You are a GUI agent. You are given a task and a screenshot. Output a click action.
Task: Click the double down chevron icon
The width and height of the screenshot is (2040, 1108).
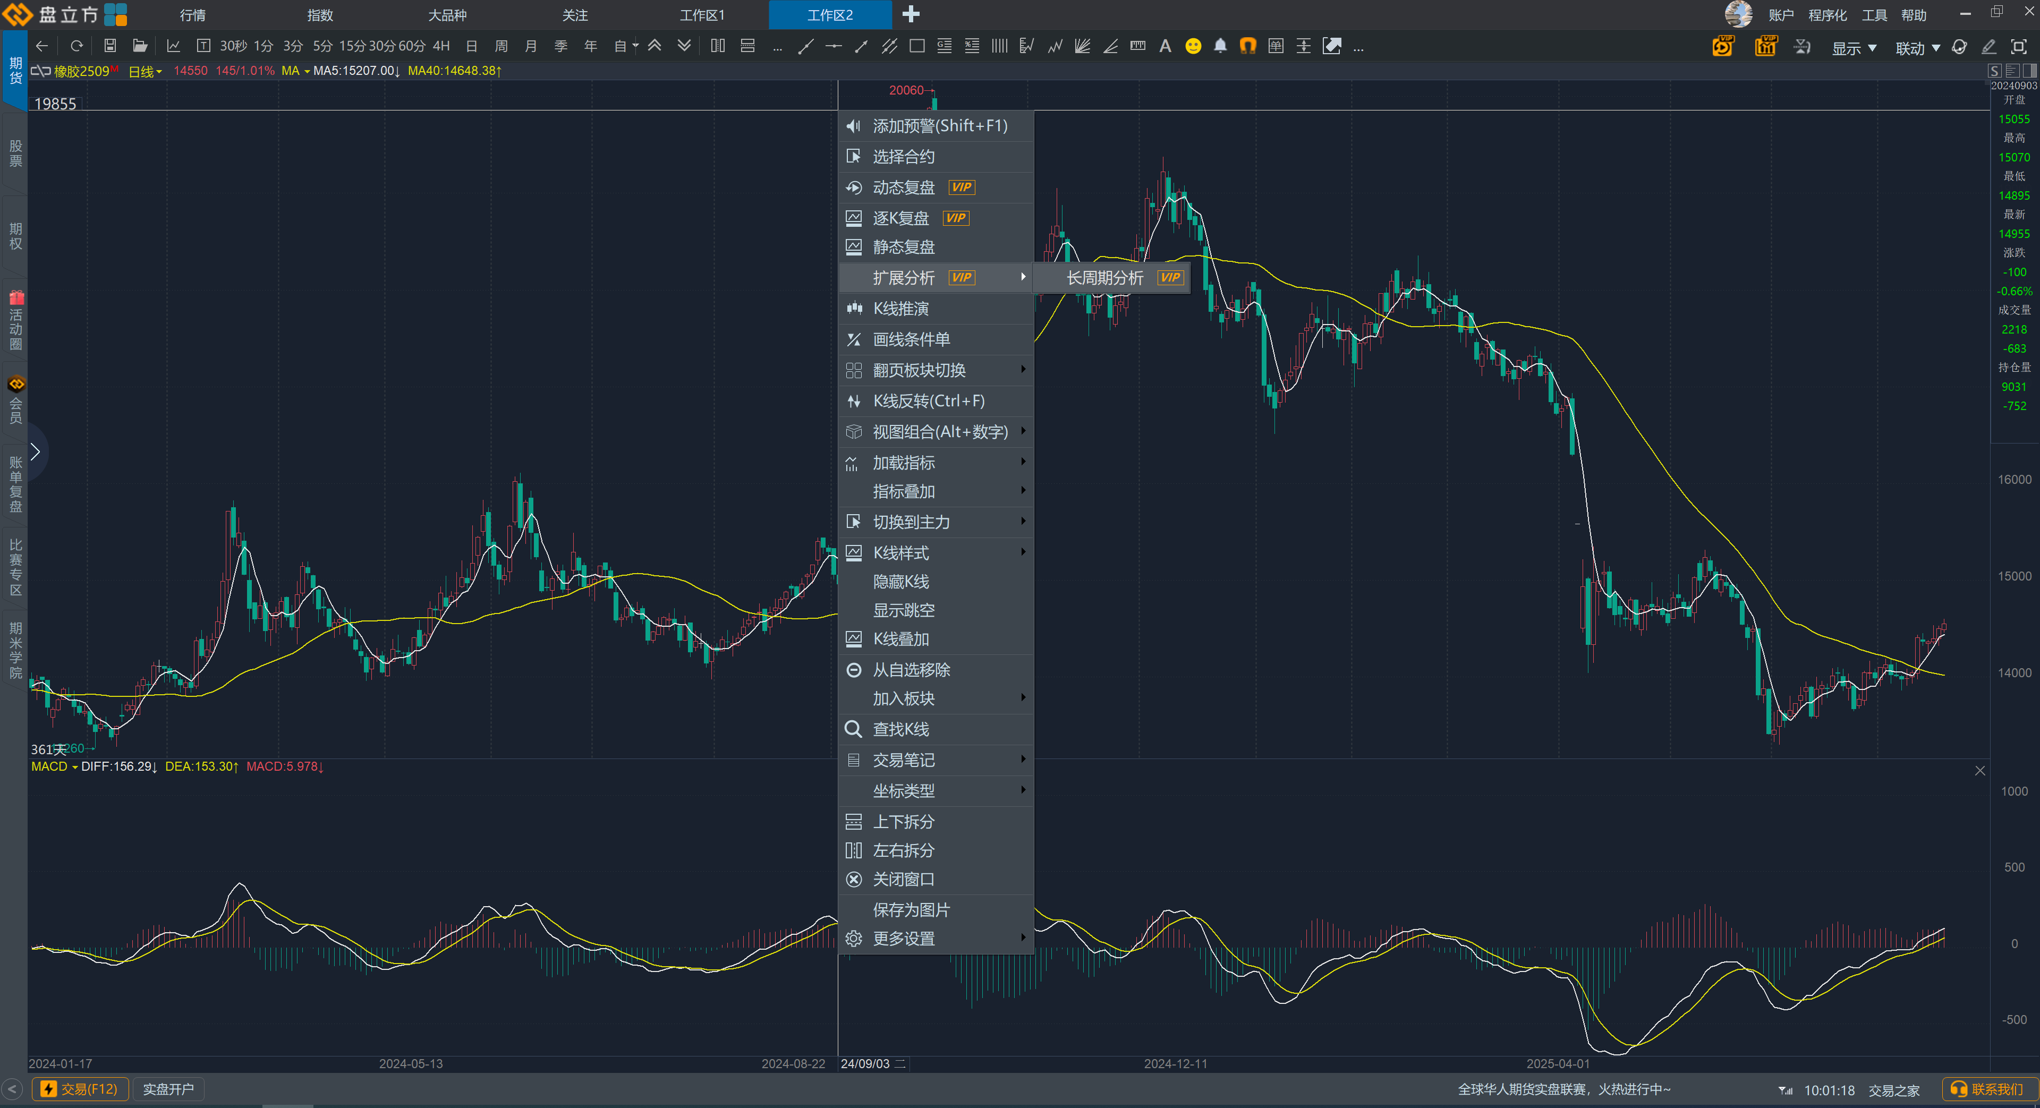pos(684,46)
